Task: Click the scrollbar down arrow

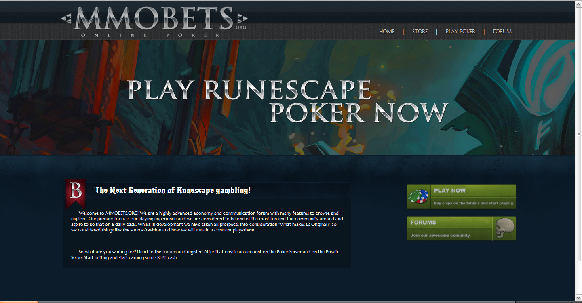Action: 578,298
